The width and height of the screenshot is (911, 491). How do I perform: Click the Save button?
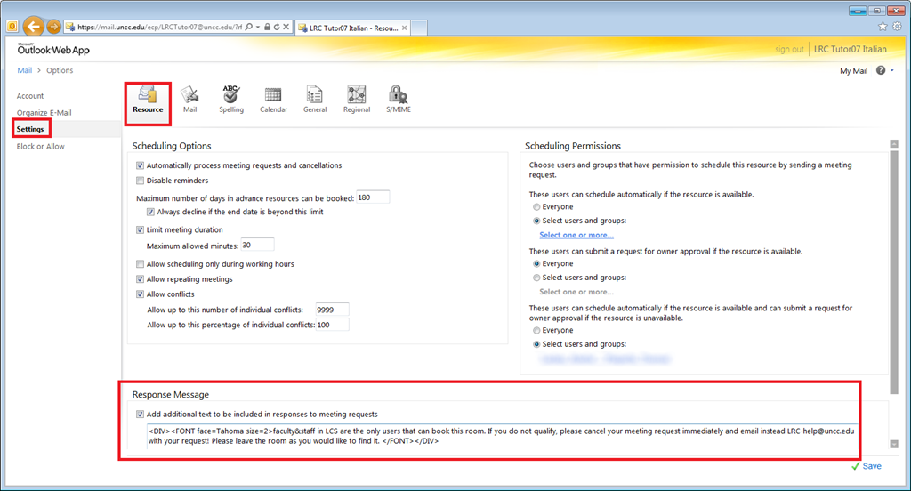pos(866,466)
